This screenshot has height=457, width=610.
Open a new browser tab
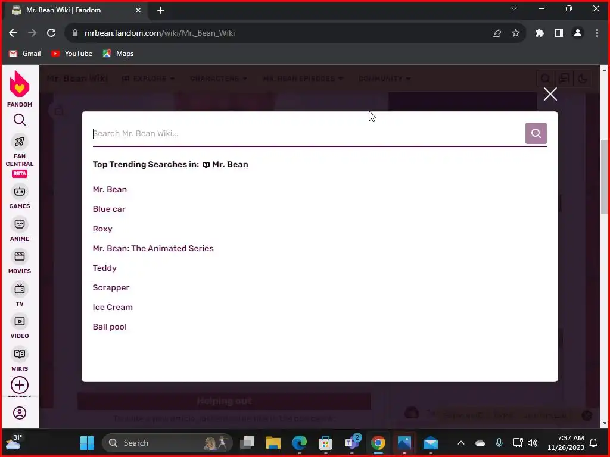coord(161,11)
